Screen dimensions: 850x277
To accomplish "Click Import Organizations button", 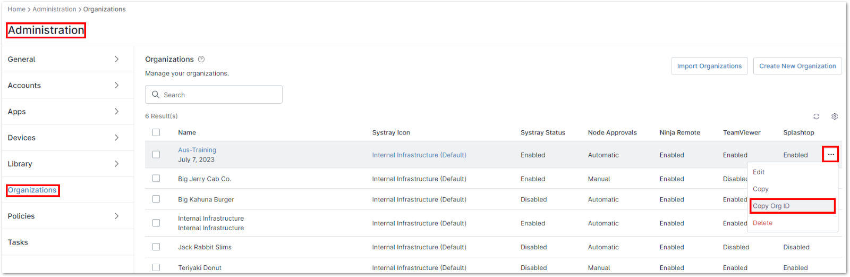I will 709,66.
